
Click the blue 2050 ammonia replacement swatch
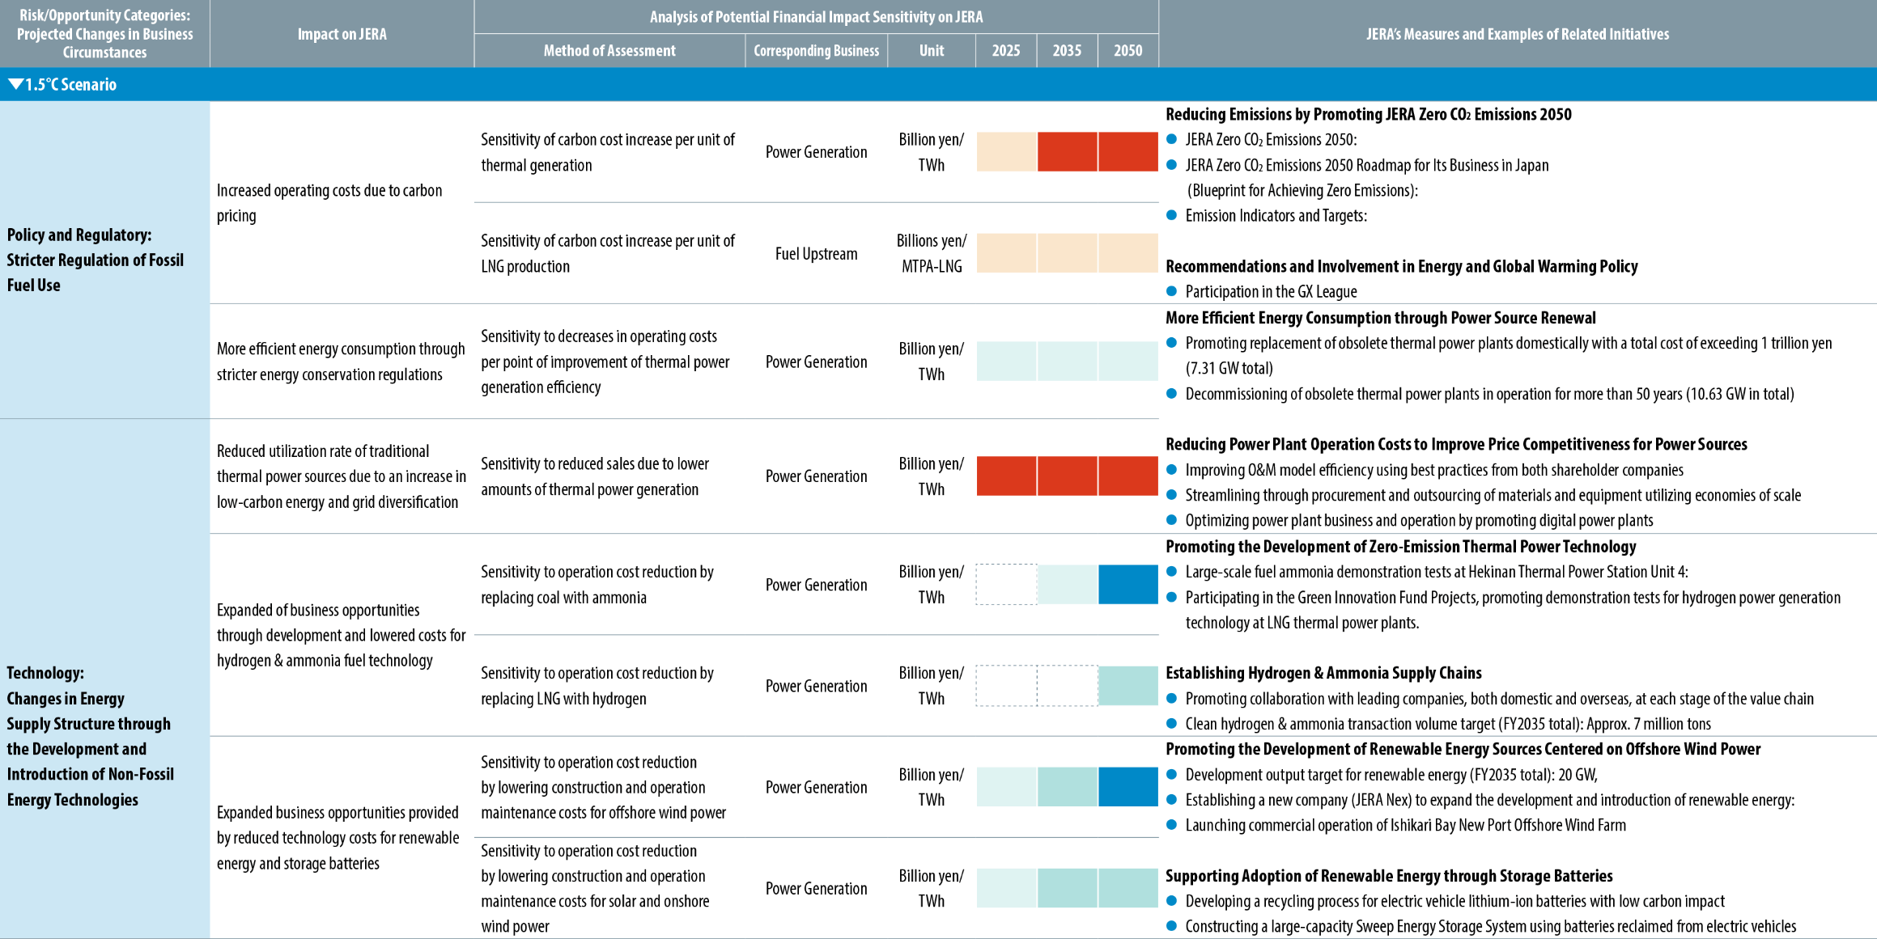click(1128, 584)
